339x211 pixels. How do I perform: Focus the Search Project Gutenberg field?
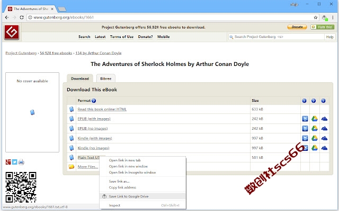276,37
